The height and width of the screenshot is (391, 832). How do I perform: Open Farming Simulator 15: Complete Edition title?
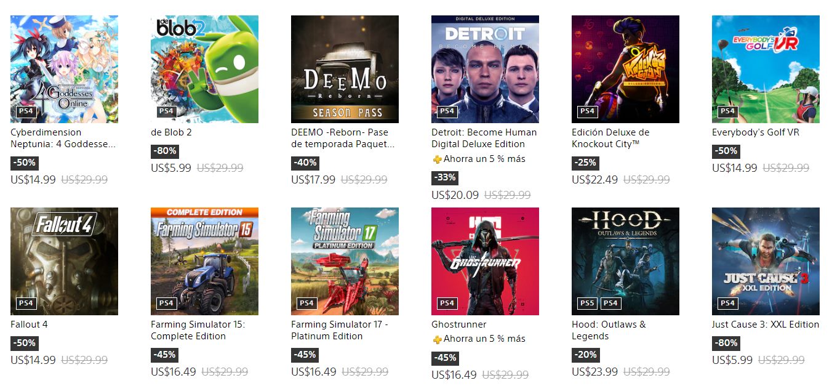tap(198, 330)
